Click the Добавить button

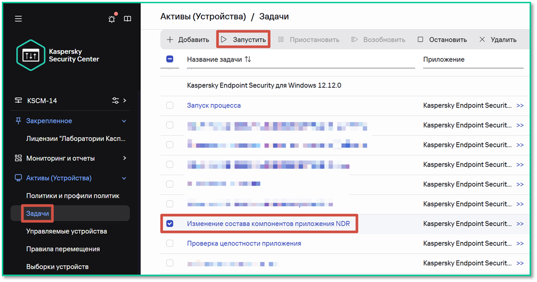pyautogui.click(x=188, y=40)
